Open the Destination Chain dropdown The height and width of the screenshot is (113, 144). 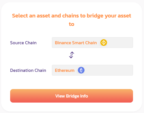pyautogui.click(x=92, y=70)
